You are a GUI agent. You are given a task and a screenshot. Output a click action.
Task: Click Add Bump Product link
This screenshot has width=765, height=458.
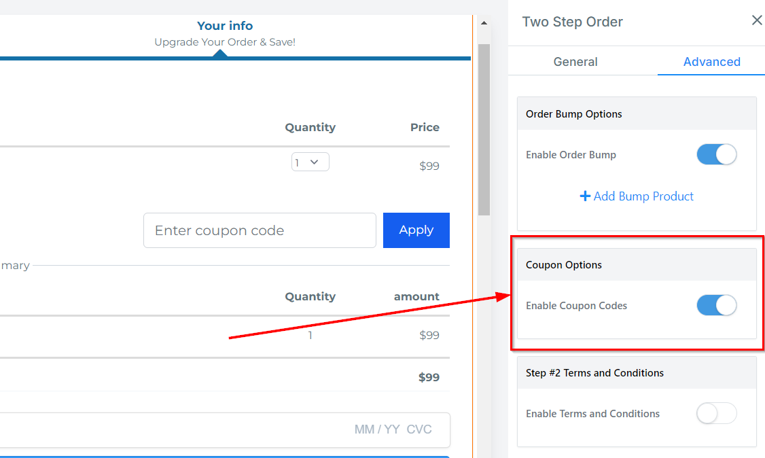pyautogui.click(x=643, y=196)
